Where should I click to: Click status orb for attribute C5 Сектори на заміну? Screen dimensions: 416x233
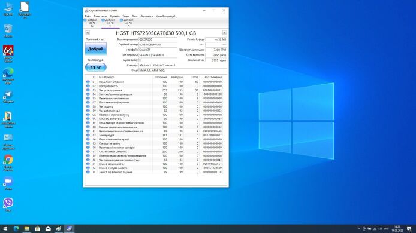(x=88, y=143)
